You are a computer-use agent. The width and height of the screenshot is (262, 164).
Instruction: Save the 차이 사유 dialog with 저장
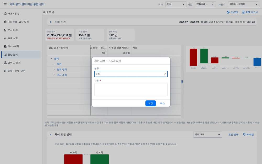151,103
